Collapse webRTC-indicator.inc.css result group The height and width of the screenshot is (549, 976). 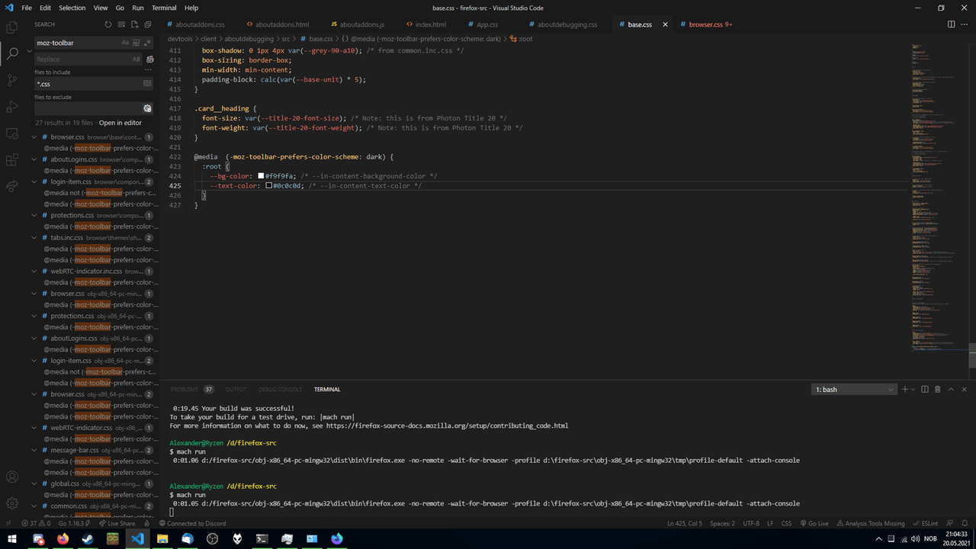pyautogui.click(x=35, y=271)
